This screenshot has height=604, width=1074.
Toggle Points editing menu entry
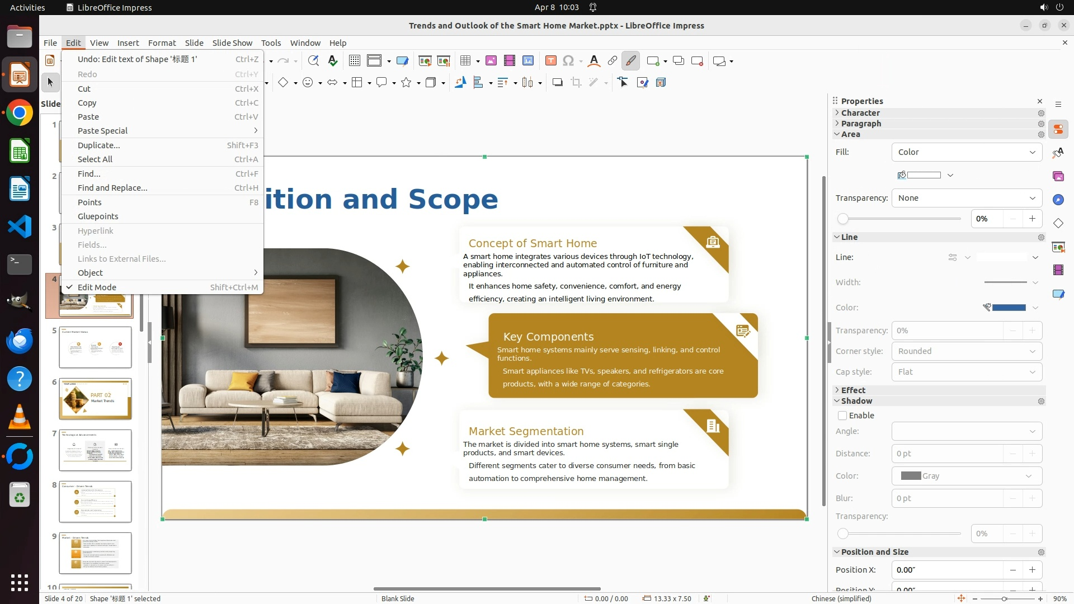click(x=89, y=202)
